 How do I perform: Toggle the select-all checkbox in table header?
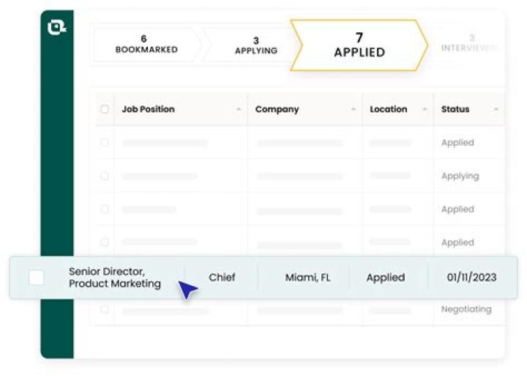(105, 109)
